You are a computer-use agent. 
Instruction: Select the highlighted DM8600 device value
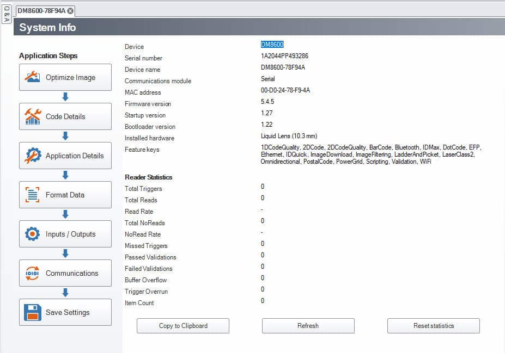[x=272, y=45]
